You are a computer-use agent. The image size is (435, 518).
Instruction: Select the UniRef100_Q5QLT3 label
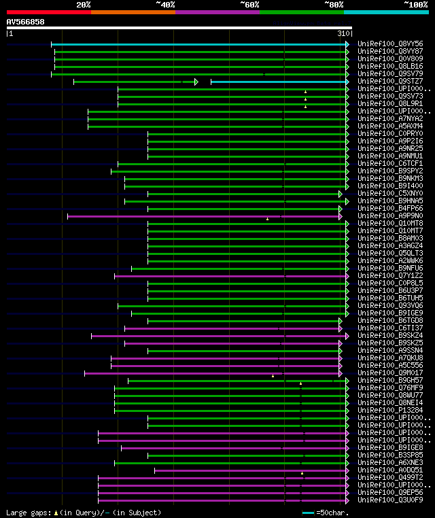390,254
